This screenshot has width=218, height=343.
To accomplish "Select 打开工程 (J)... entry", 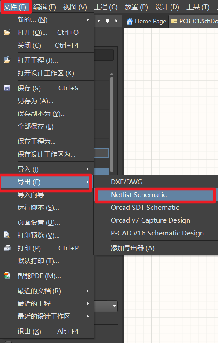I will [x=47, y=60].
